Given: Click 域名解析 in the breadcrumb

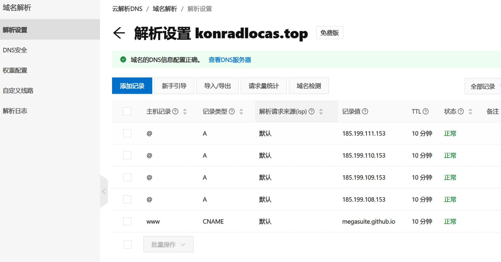Looking at the screenshot, I should coord(165,9).
